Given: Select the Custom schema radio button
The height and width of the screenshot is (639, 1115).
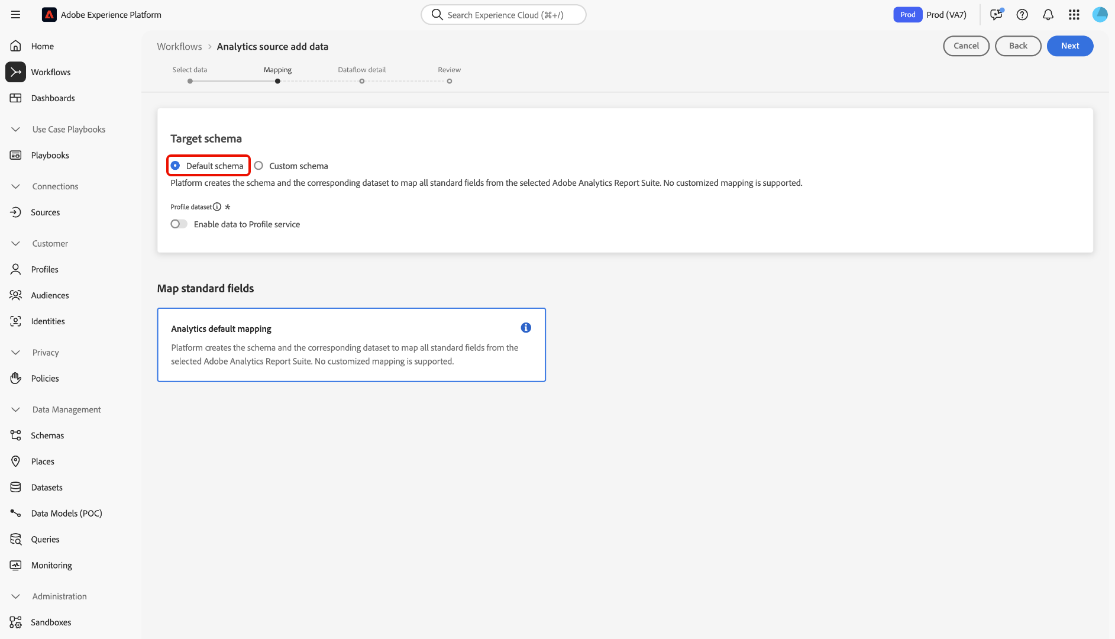Looking at the screenshot, I should (258, 166).
